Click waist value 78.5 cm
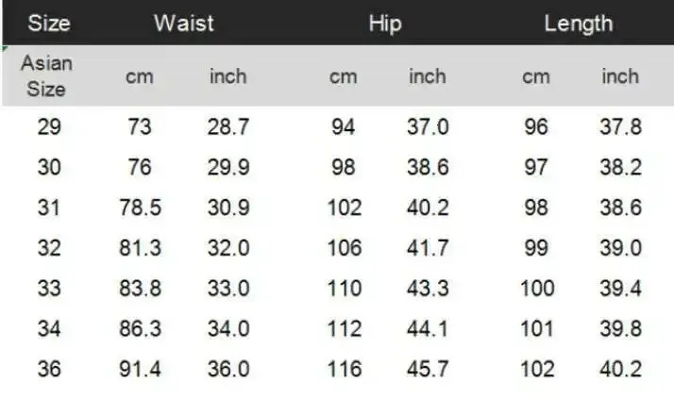 (140, 208)
